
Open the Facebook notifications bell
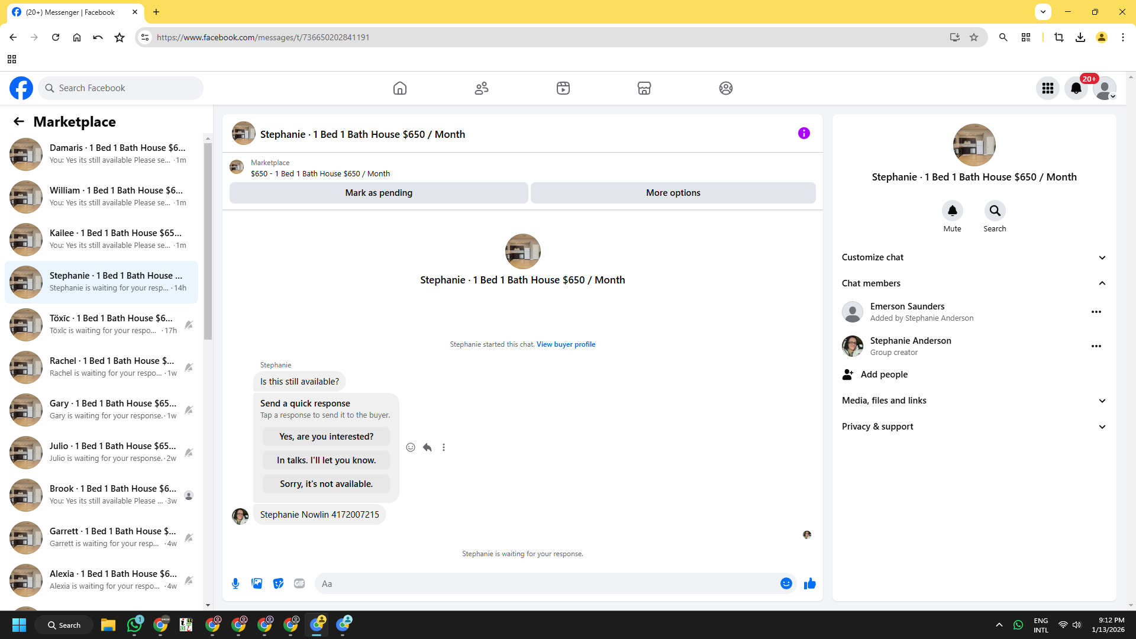(x=1076, y=88)
